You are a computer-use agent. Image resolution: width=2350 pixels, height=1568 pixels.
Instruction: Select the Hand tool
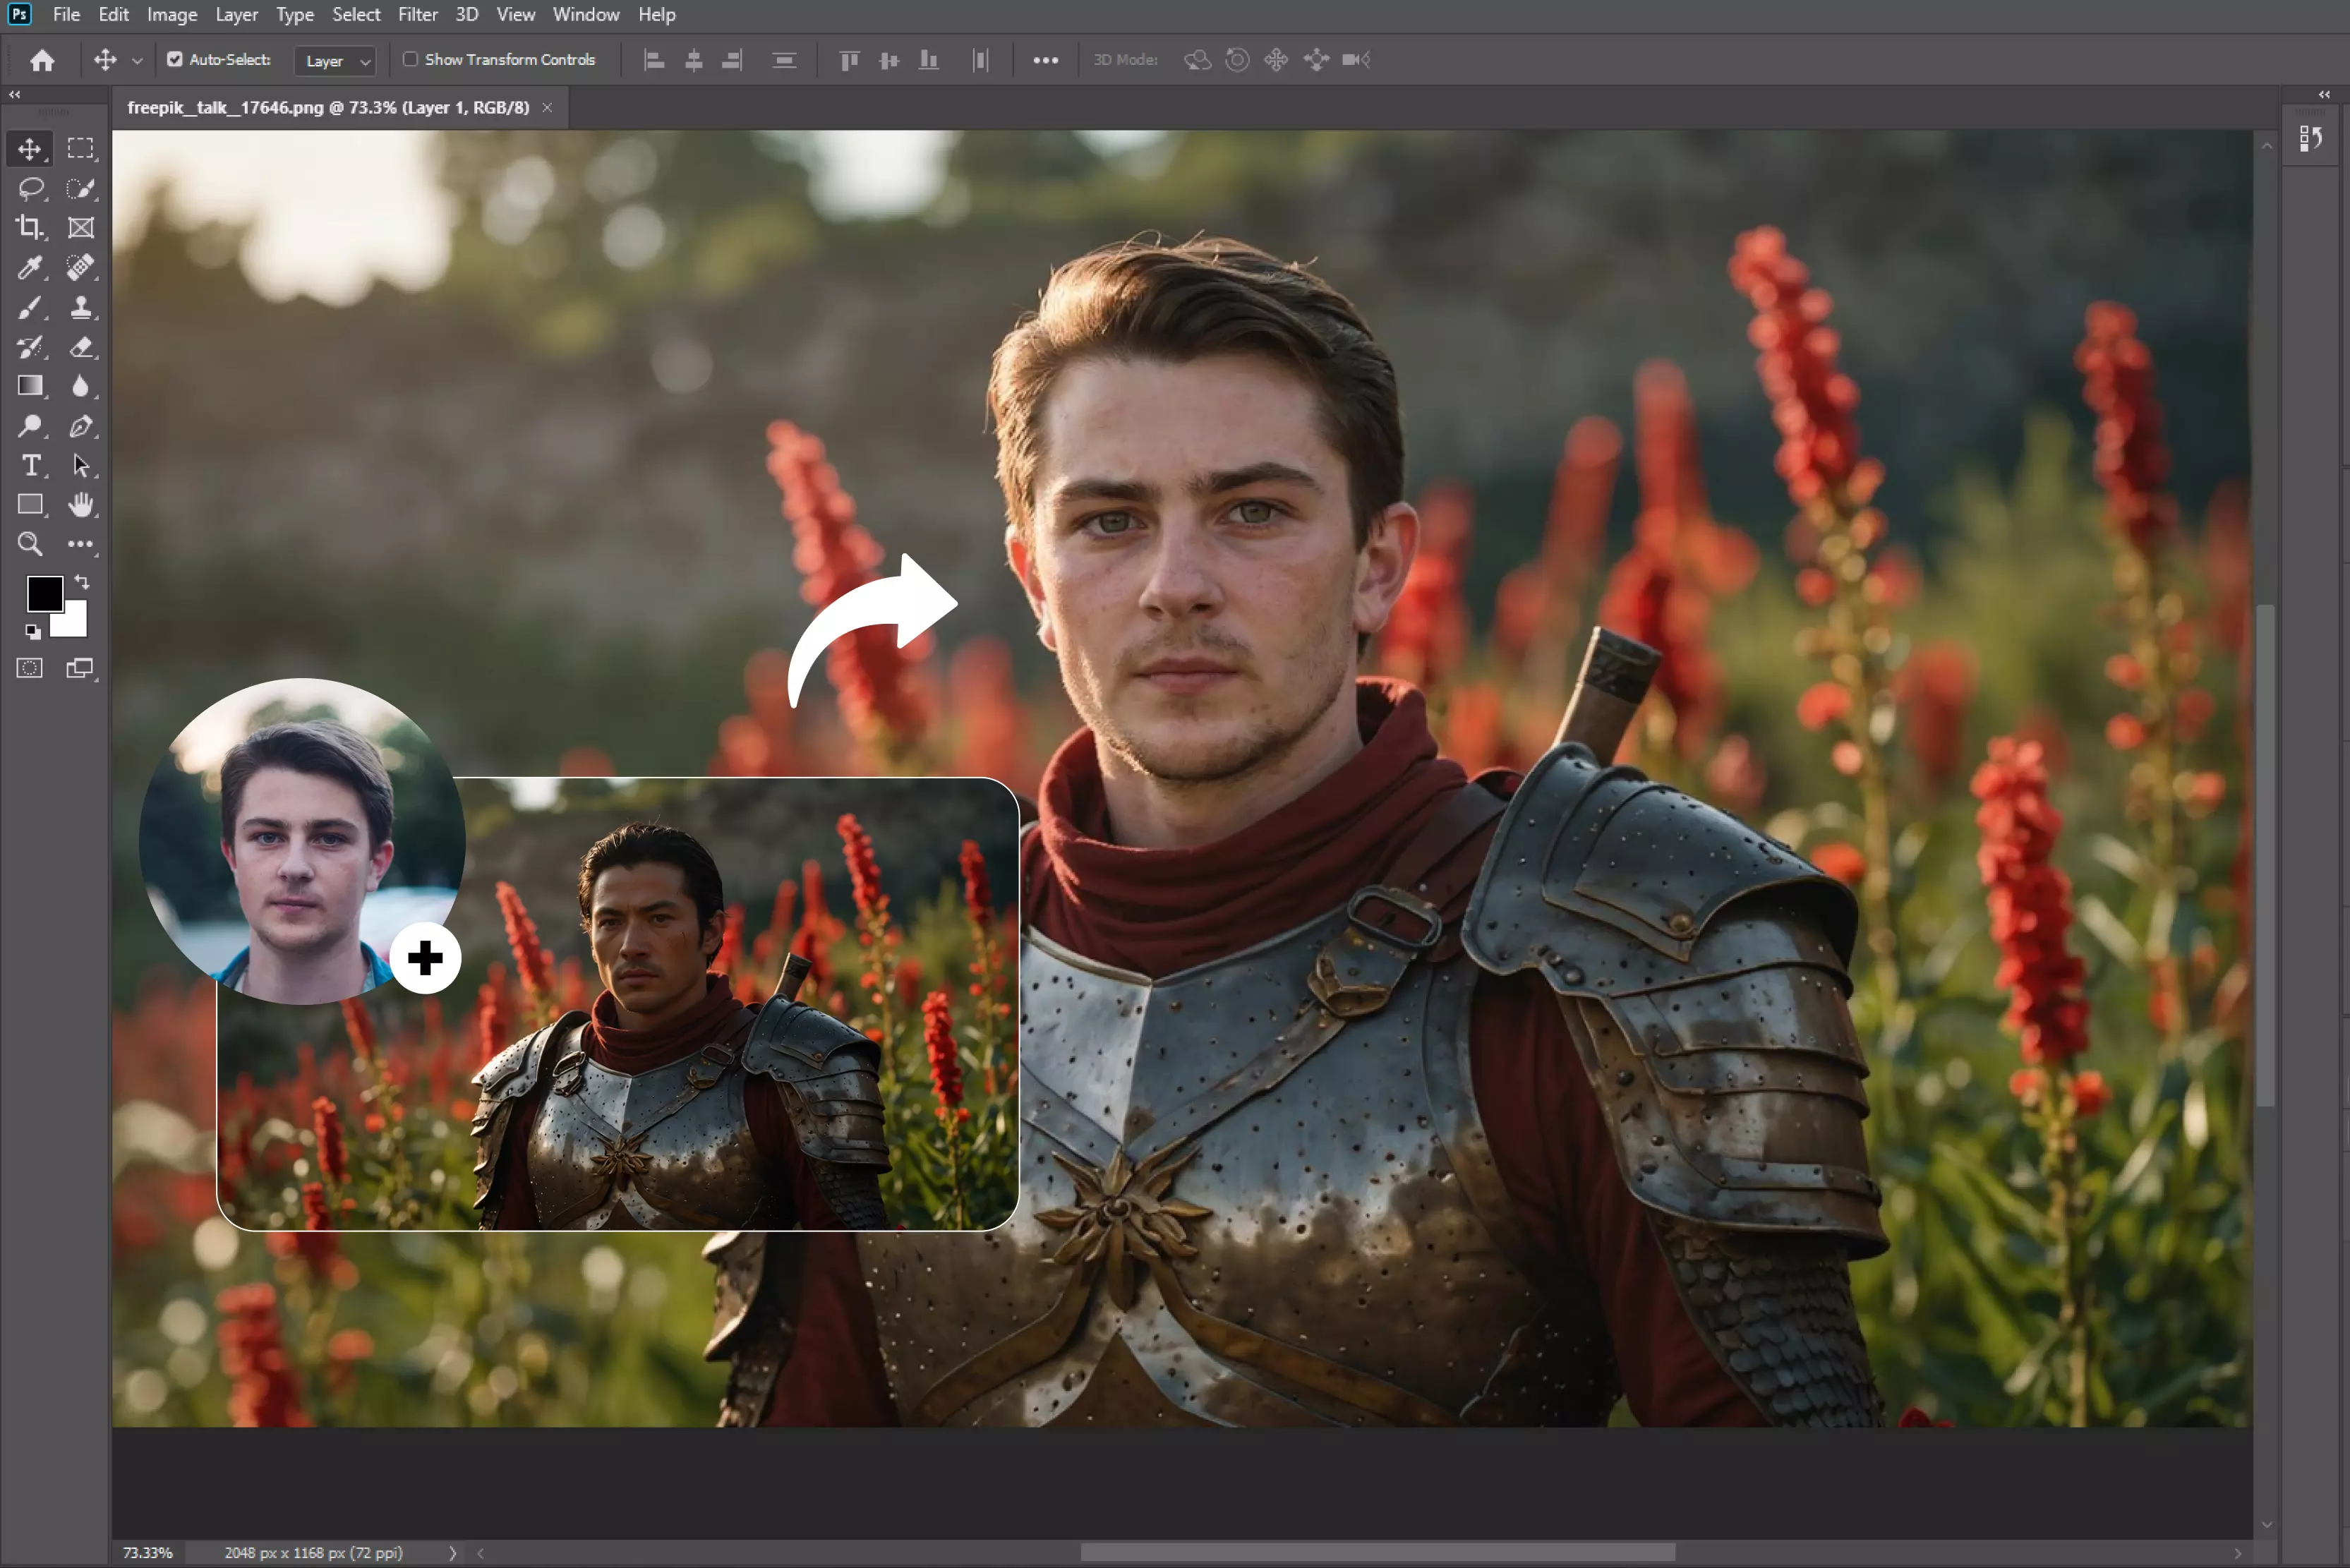tap(81, 504)
